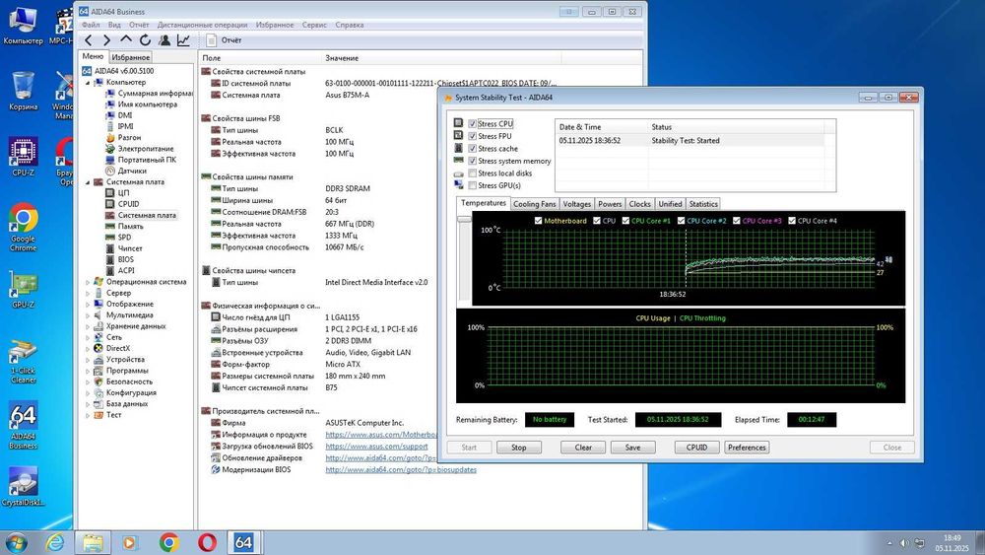Toggle the Stress cache checkbox

(x=473, y=148)
